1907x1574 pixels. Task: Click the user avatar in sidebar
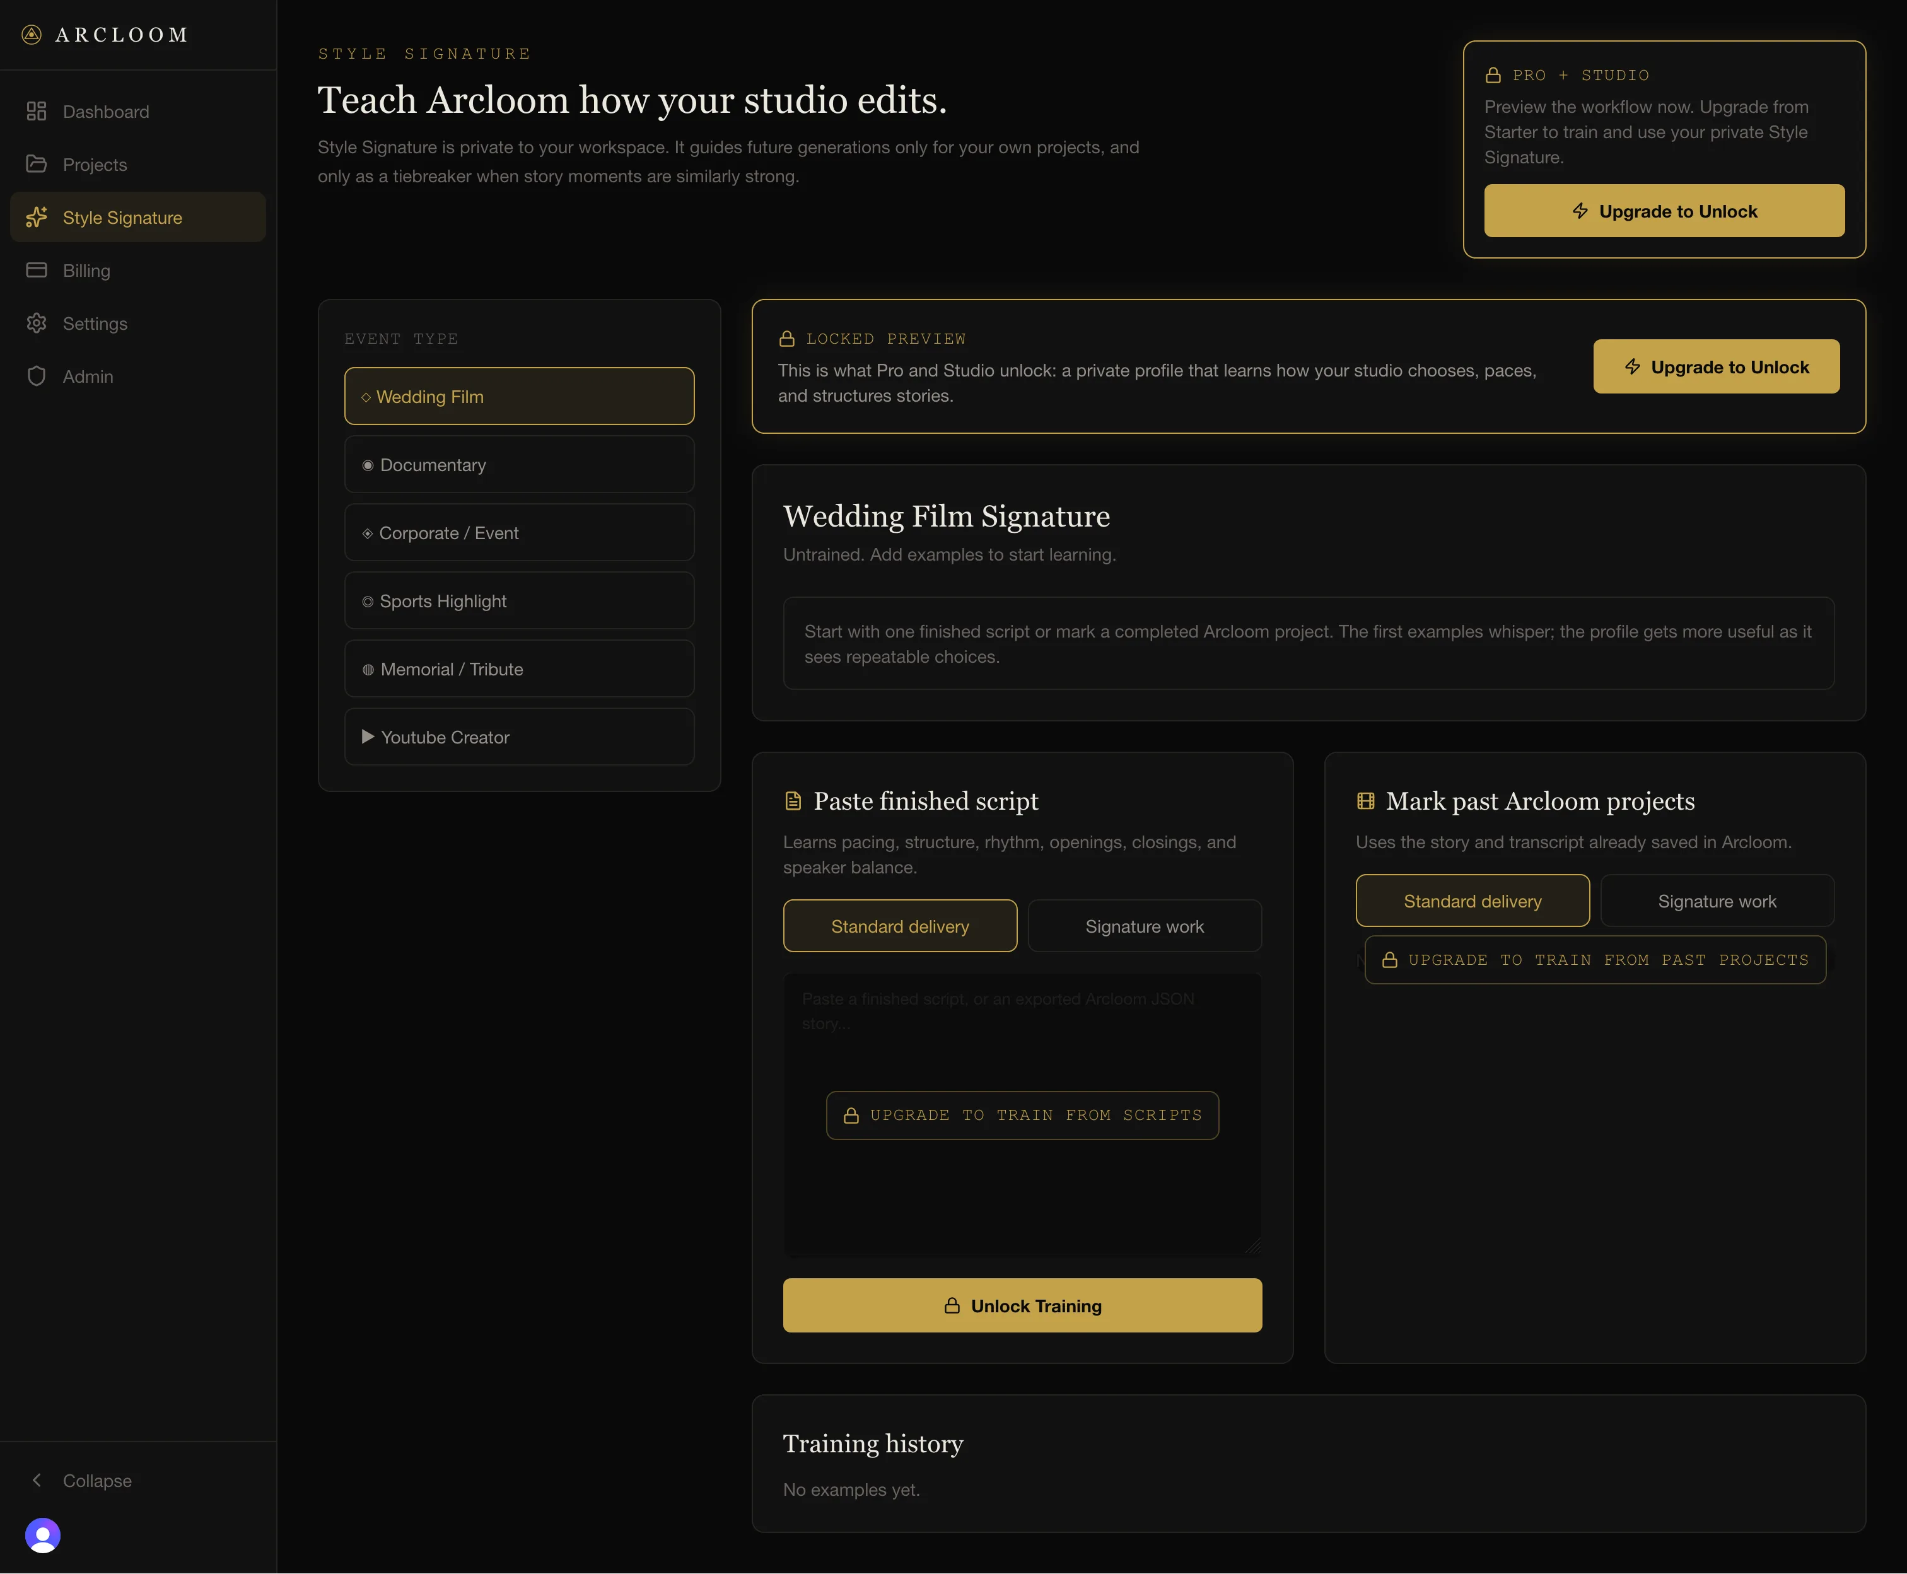43,1535
